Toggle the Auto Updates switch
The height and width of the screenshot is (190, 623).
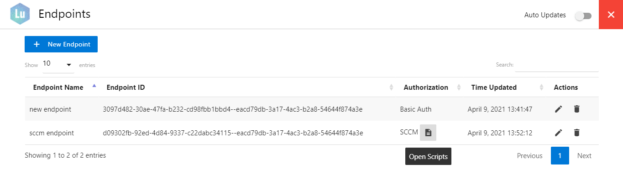click(583, 15)
